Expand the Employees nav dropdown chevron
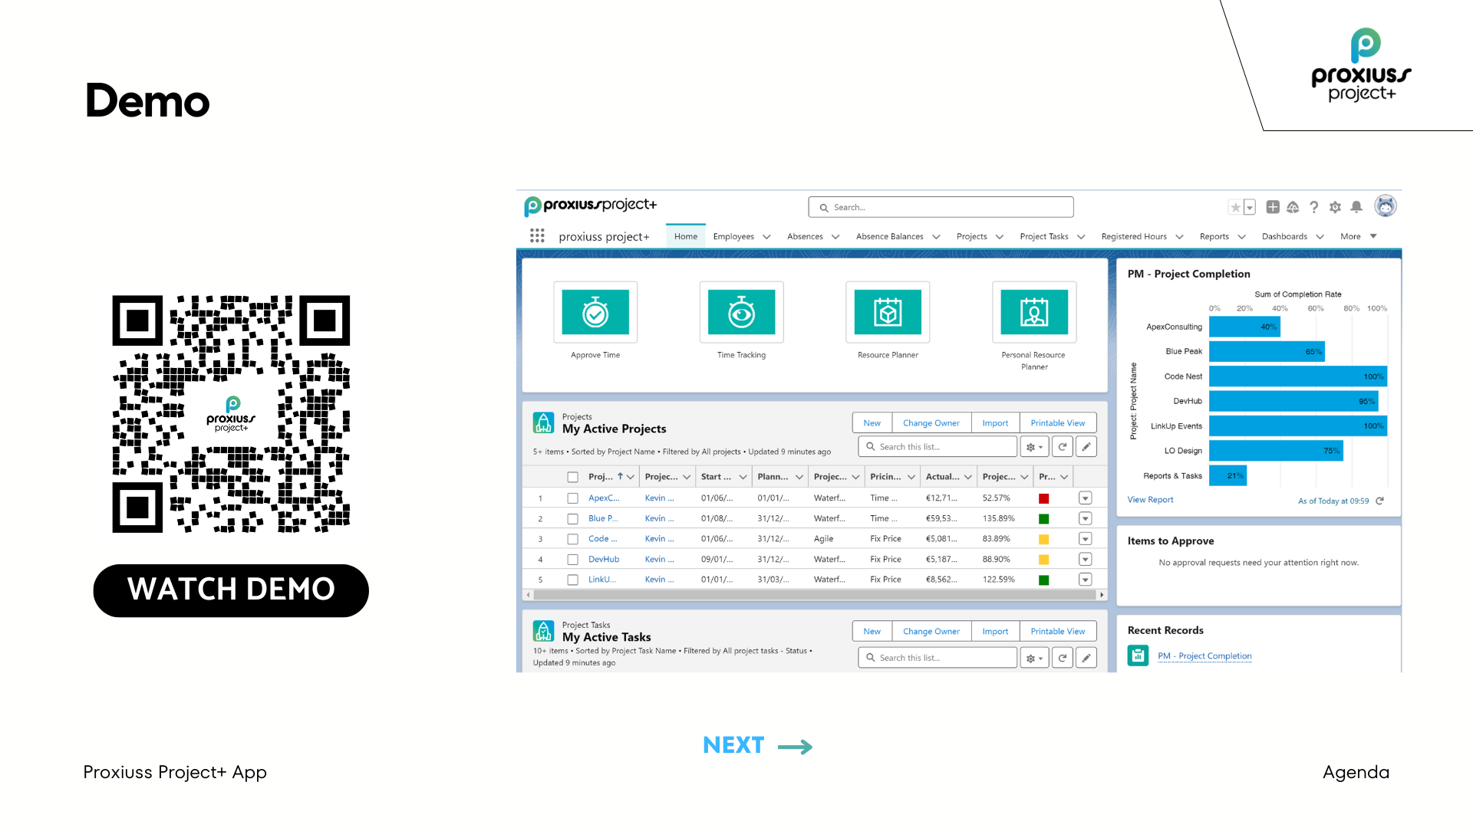 766,237
